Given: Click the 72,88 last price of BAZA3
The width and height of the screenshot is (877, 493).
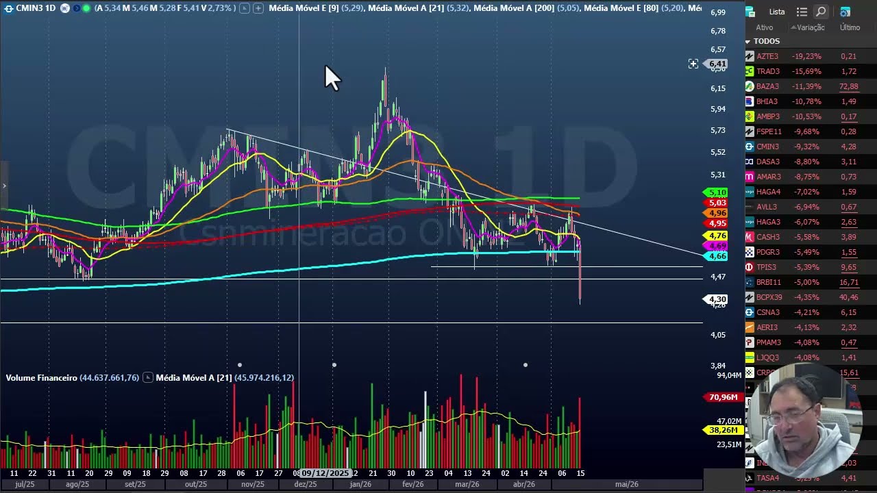Looking at the screenshot, I should [848, 86].
